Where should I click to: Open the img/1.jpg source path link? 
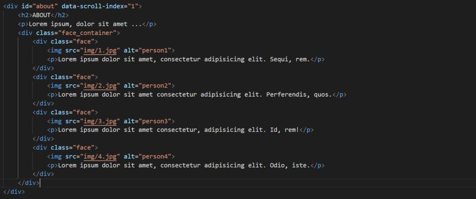click(101, 50)
